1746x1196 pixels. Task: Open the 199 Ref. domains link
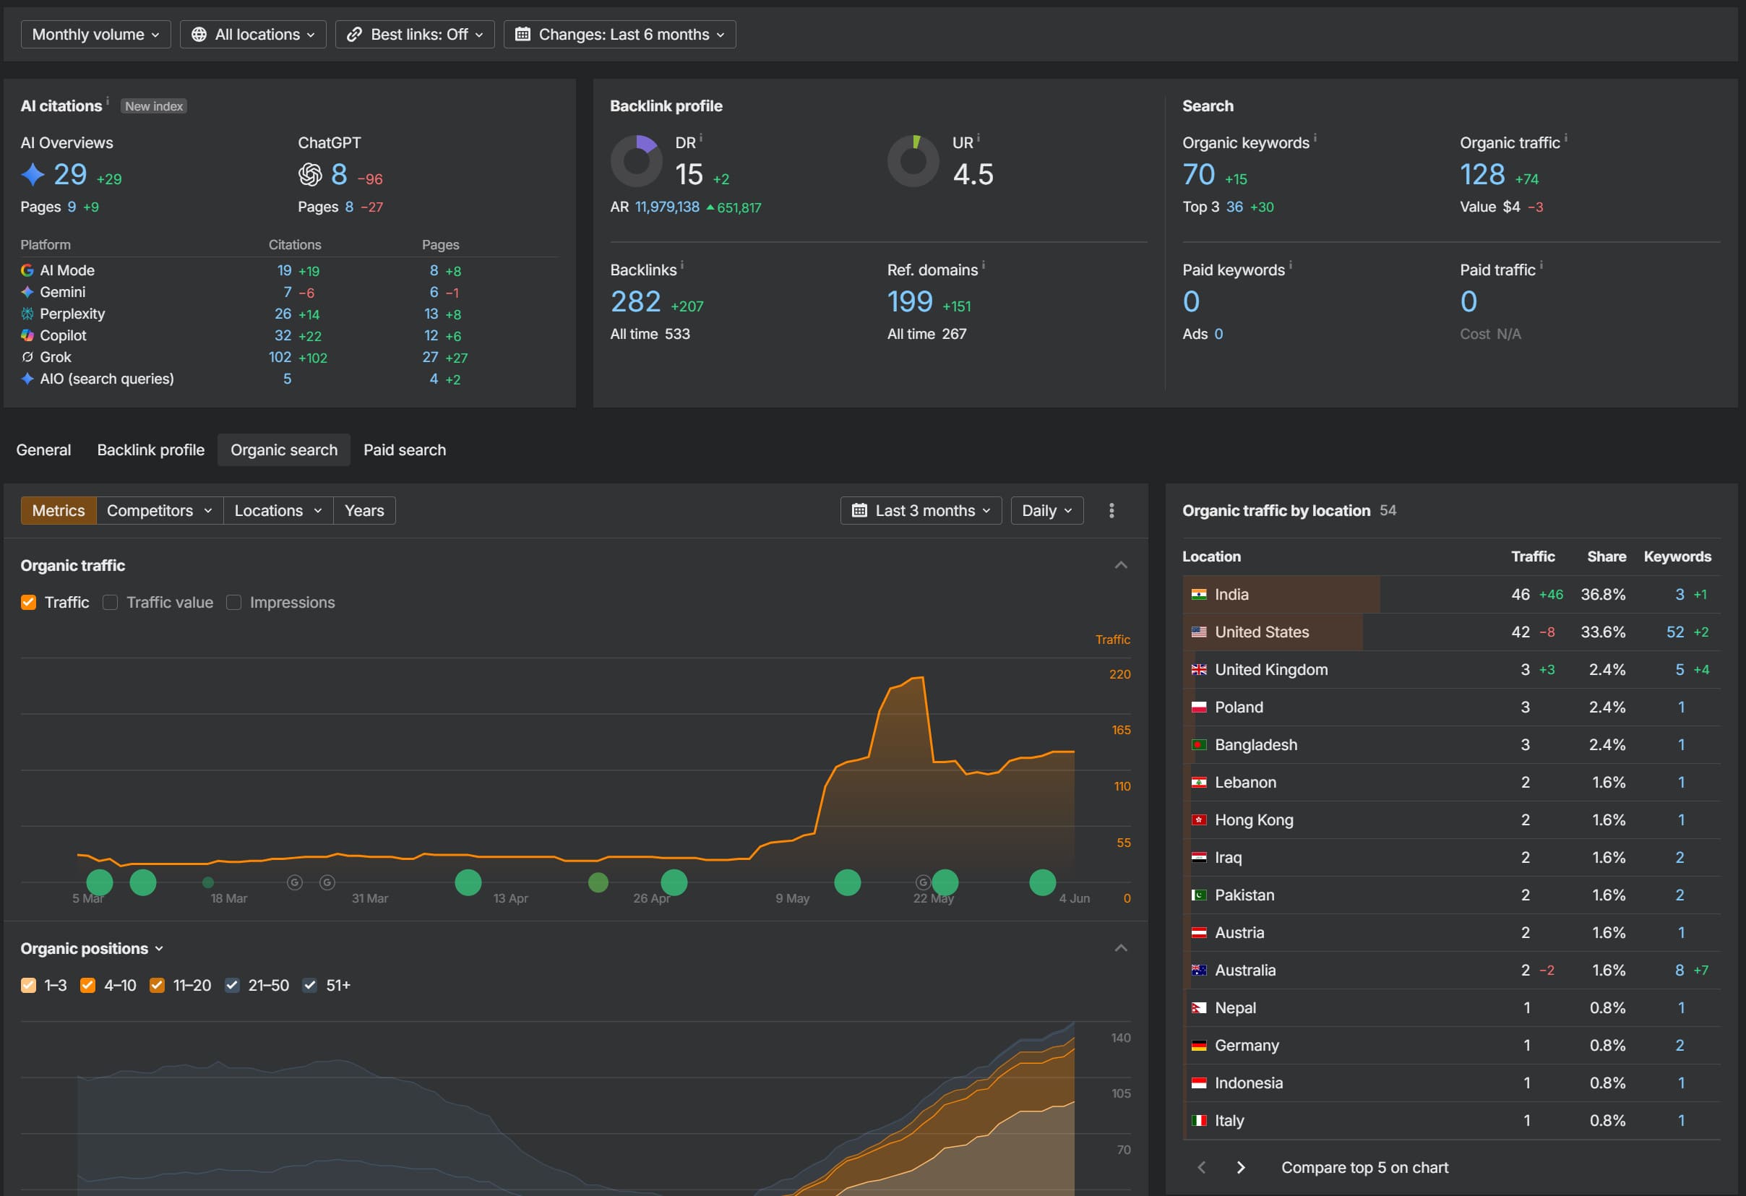point(910,302)
